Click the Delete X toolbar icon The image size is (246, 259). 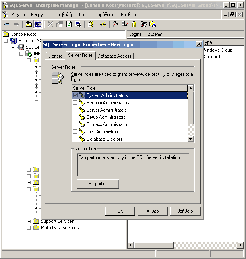pyautogui.click(x=50, y=24)
